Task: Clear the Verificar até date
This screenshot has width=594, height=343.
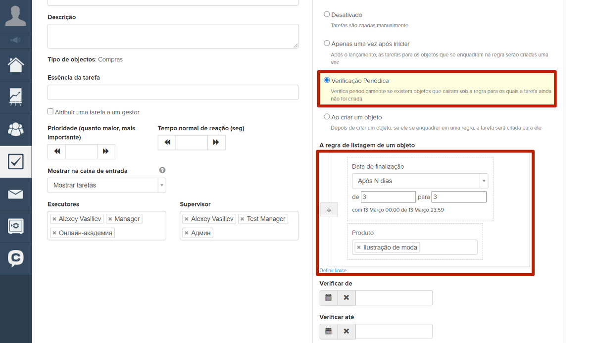Action: (346, 332)
